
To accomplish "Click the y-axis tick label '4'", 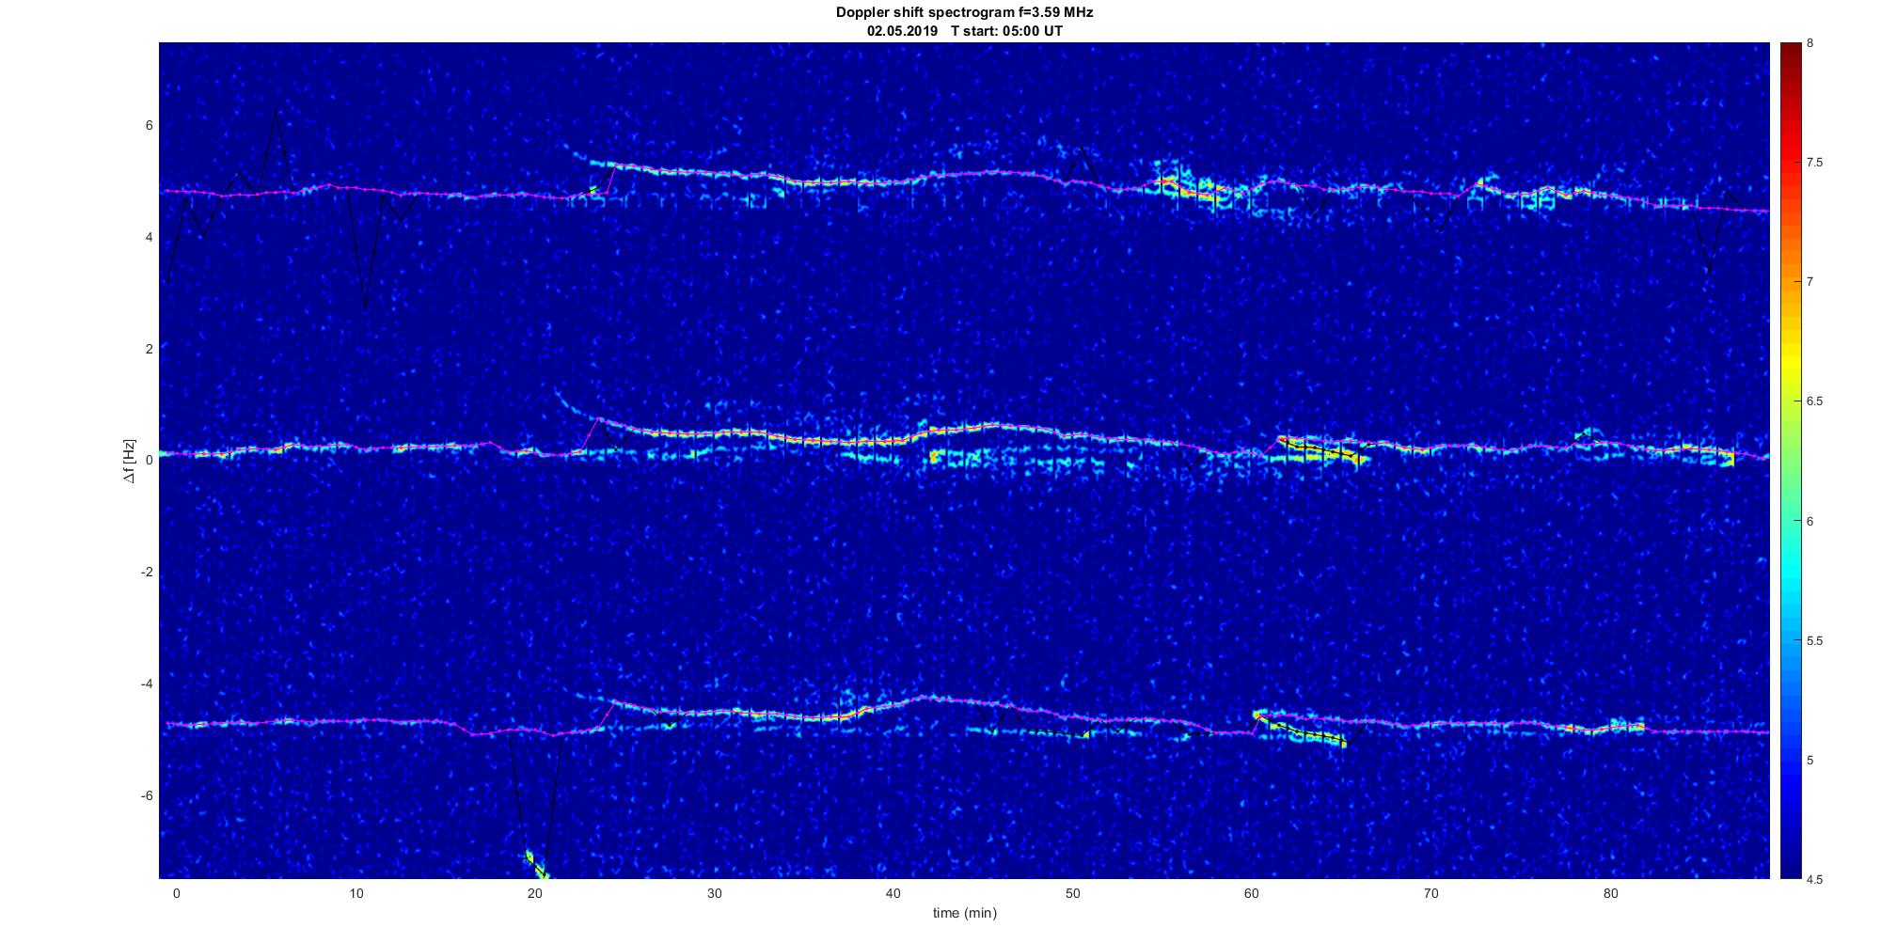I will 150,238.
